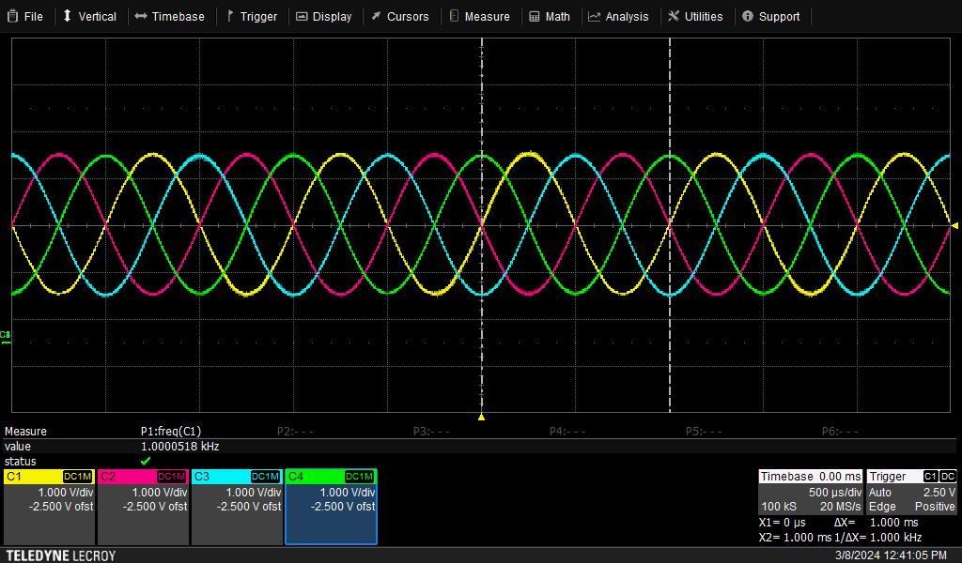Click the ΔX= 1.000 ms readout
Screen dimensions: 962x563
[877, 523]
